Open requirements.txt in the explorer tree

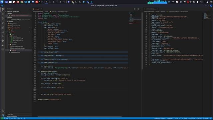pos(15,52)
